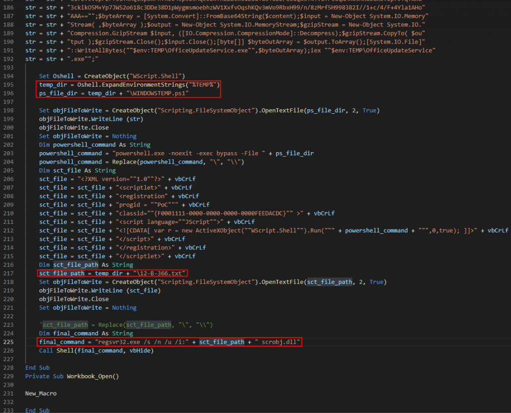
Task: Click the New_Macro call line
Action: [x=41, y=394]
